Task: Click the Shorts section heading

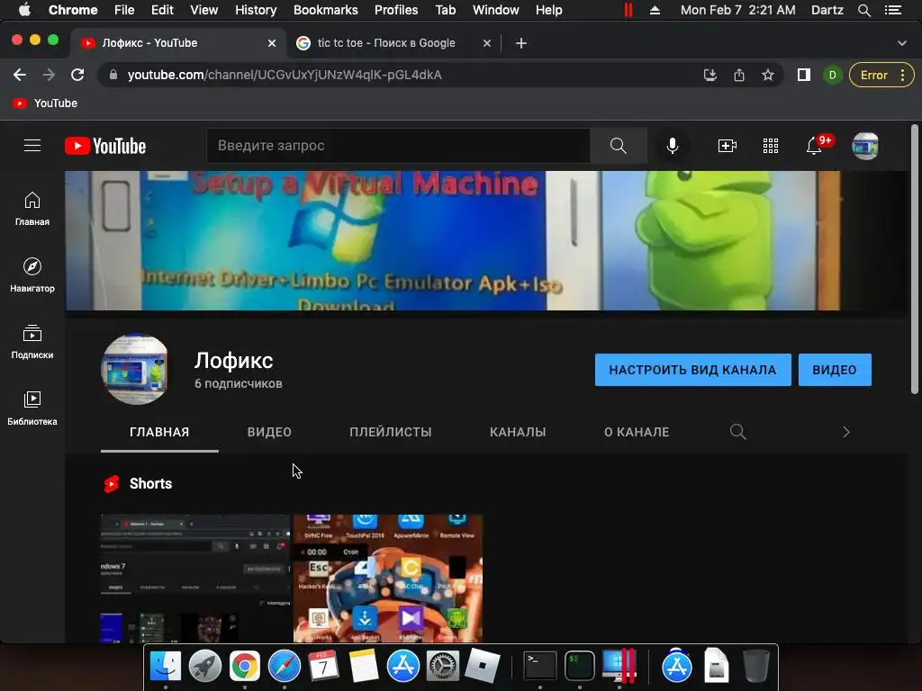Action: pos(150,483)
